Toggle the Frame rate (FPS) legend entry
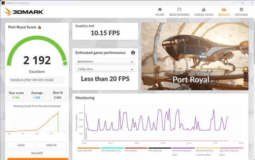Screen dimensions: 255x160 (88, 150)
